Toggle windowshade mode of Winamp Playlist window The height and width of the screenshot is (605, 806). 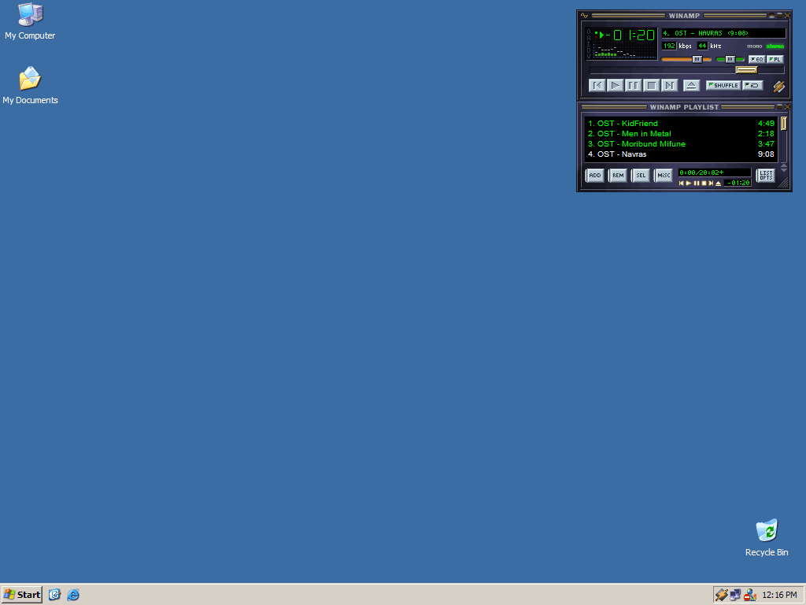(779, 106)
